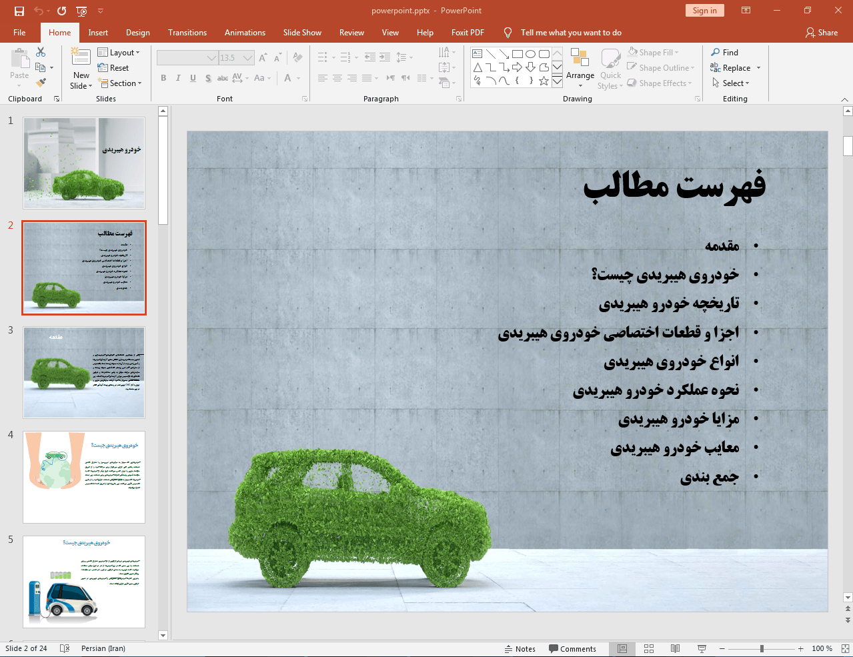The image size is (853, 657).
Task: Click the Cut scissors icon
Action: (x=41, y=52)
